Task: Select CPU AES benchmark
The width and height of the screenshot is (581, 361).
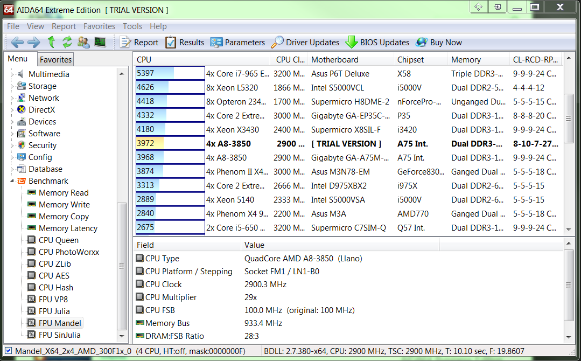Action: tap(54, 276)
